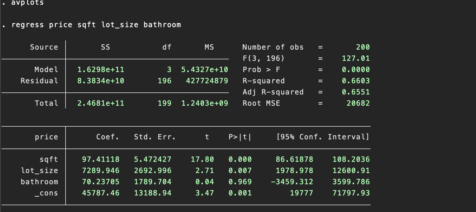The image size is (476, 212).
Task: Click the 'Source' column header
Action: tap(44, 47)
